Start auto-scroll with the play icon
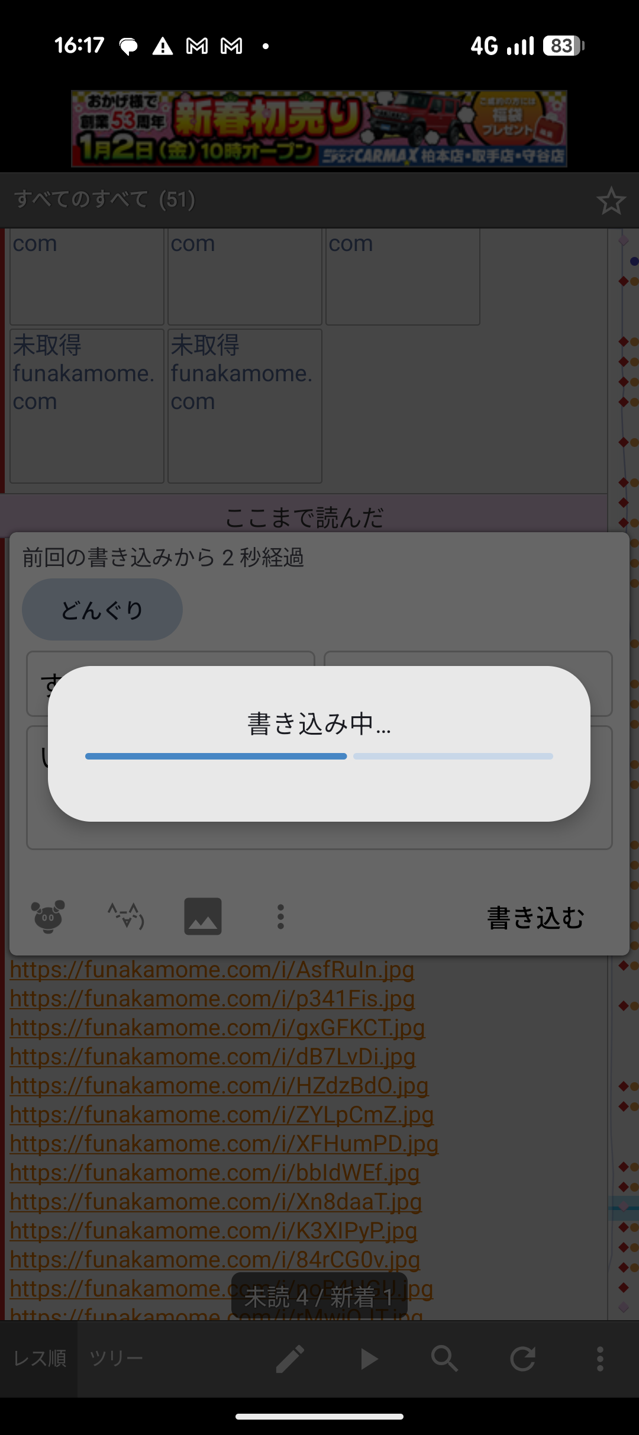This screenshot has height=1435, width=639. (369, 1359)
